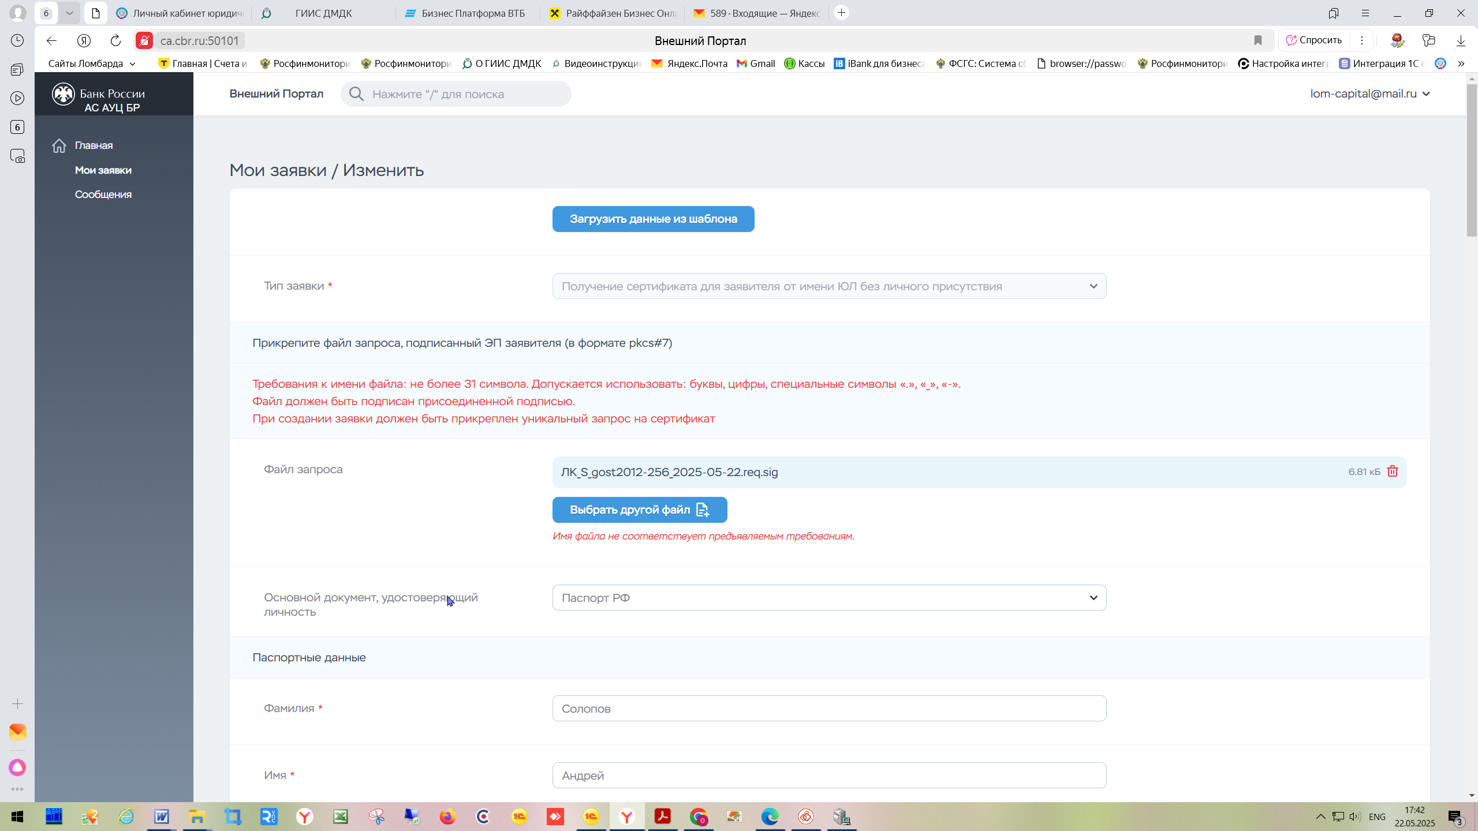Expand the Сайты Ломбарда bookmarks folder
The width and height of the screenshot is (1478, 831).
[x=92, y=63]
